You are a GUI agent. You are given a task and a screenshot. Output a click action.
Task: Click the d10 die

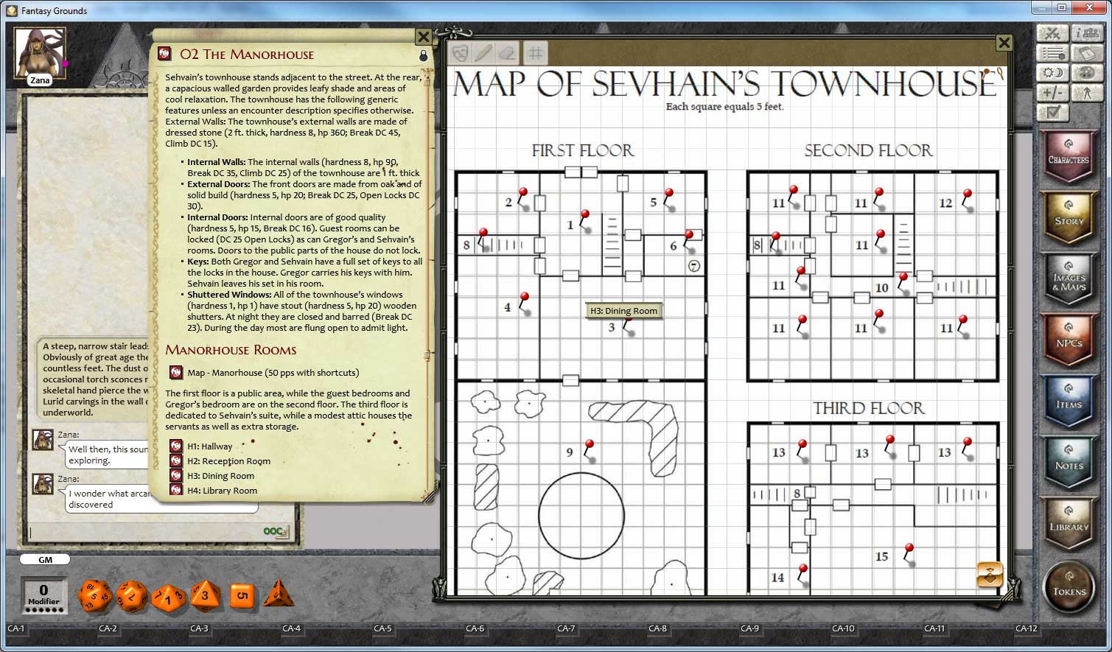169,597
